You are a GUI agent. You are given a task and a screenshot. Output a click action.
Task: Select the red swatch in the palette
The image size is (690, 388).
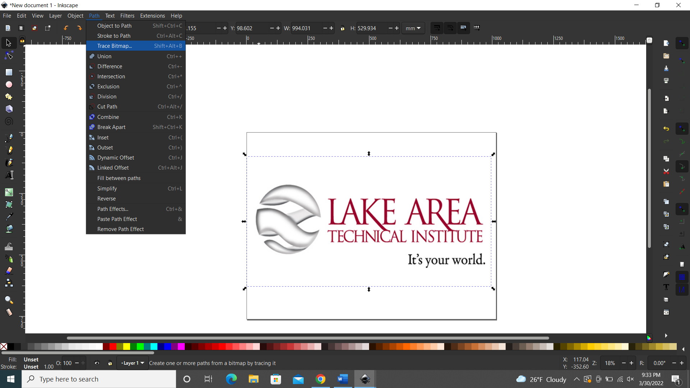112,347
